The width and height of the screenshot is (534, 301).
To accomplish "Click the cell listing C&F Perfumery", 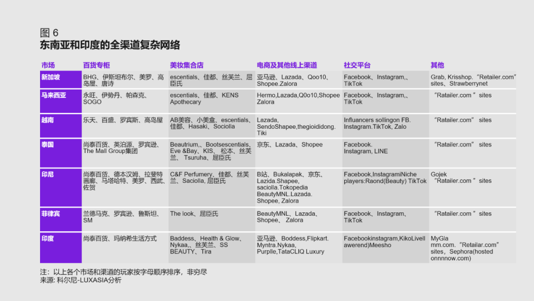I will 212,178.
